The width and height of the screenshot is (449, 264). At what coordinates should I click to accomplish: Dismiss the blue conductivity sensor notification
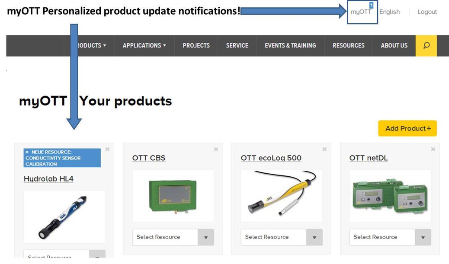click(27, 152)
